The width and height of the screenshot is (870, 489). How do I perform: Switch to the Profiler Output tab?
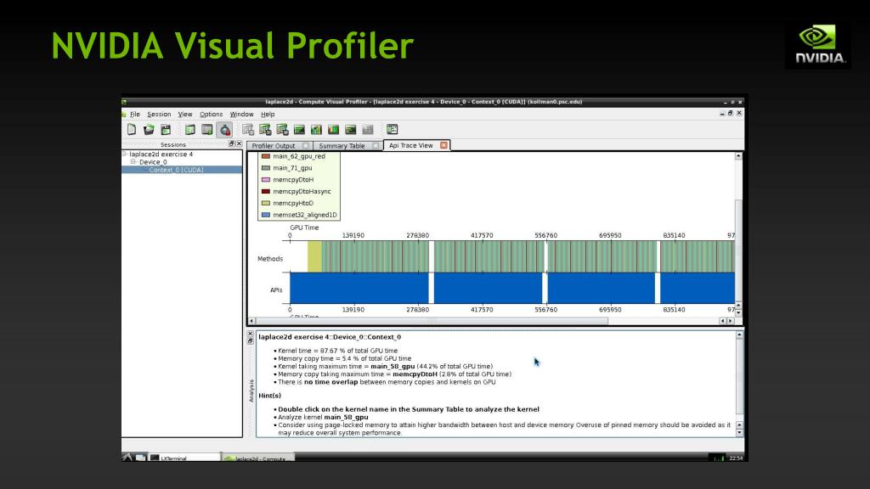274,146
